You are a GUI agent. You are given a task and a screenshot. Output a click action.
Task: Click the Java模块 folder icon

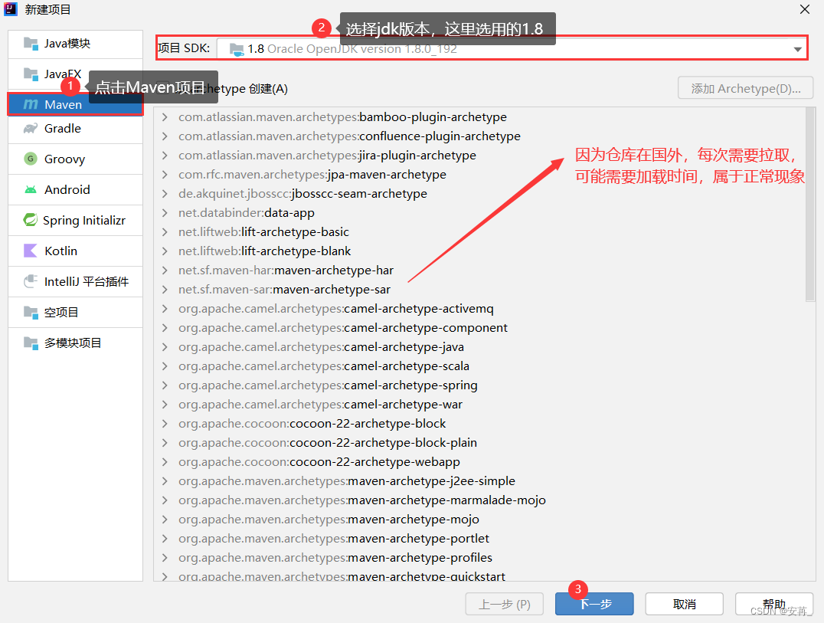[31, 44]
